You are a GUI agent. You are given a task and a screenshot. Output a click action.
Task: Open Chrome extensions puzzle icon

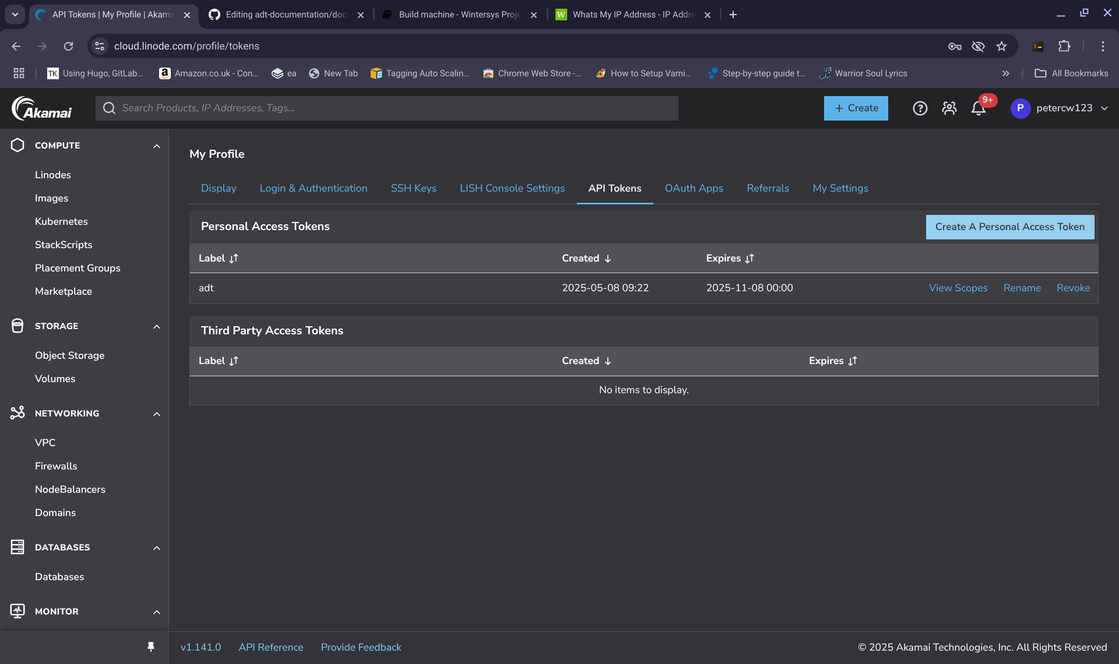(x=1064, y=46)
